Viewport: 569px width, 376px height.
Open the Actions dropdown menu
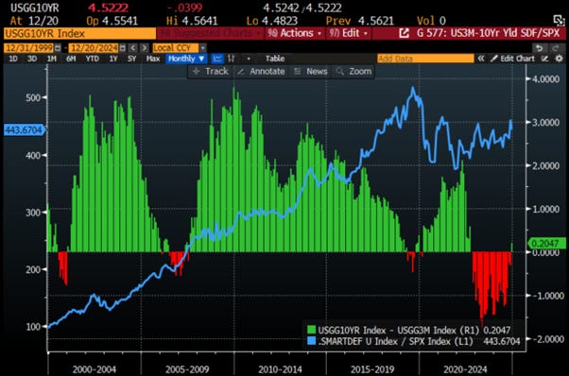(x=295, y=33)
